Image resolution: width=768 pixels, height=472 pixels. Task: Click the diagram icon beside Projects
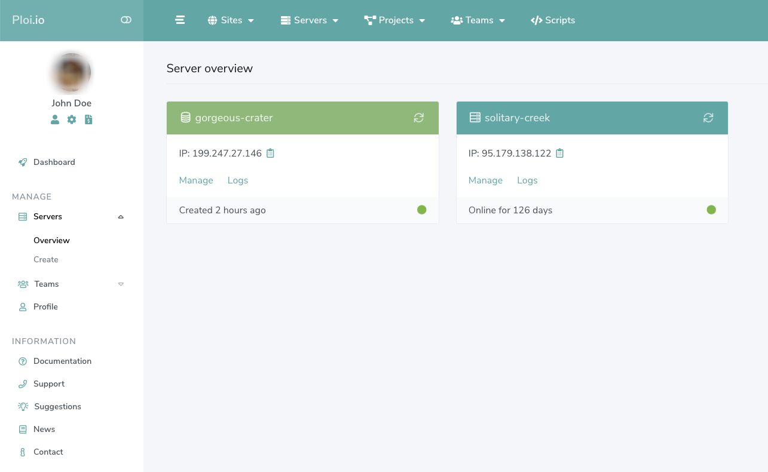point(369,20)
